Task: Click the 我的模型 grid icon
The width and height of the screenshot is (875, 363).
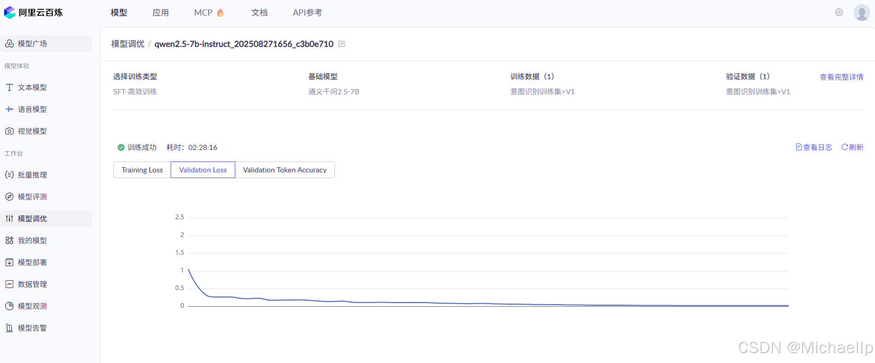Action: pos(9,241)
